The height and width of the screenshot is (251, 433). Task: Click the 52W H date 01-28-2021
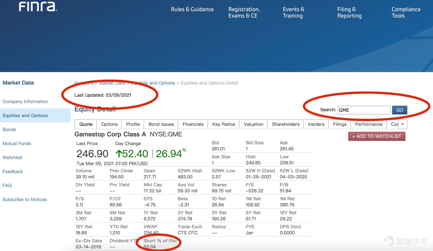pyautogui.click(x=258, y=177)
